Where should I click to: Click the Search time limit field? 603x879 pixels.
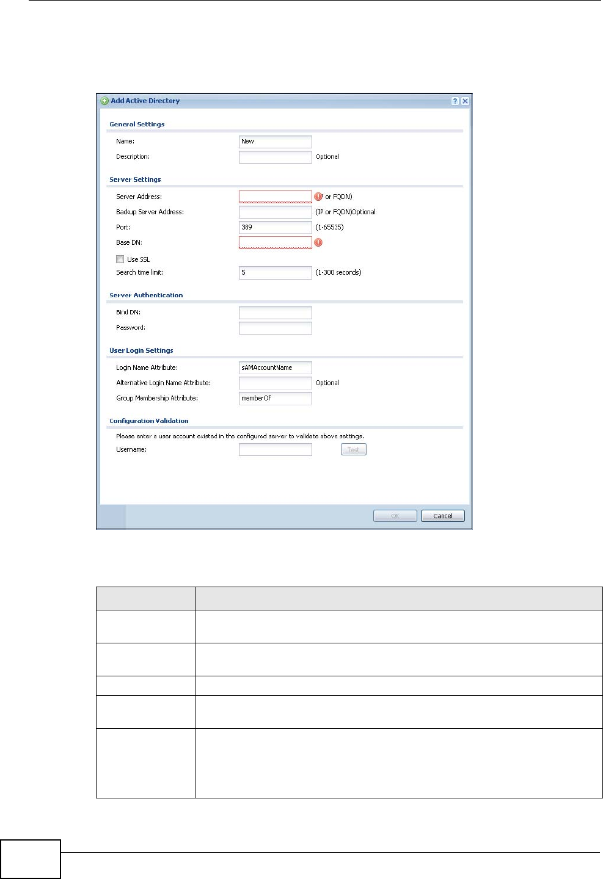pos(276,272)
